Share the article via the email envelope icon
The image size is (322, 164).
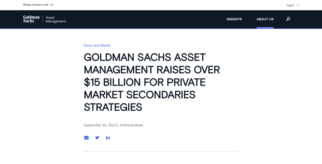pos(86,138)
